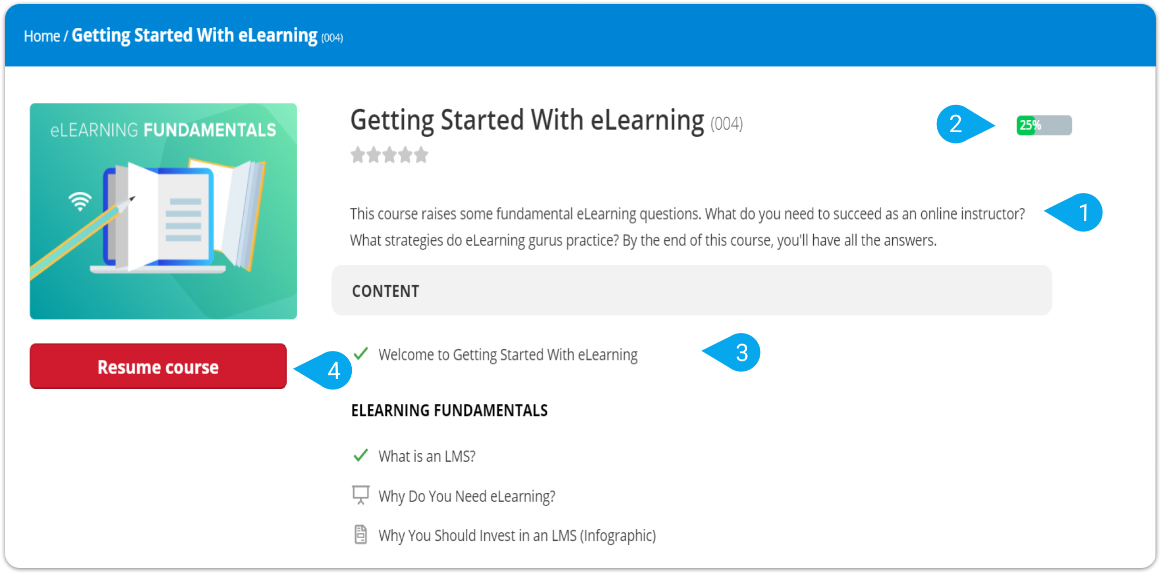
Task: Open Welcome to Getting Started With eLearning unit
Action: coord(508,354)
